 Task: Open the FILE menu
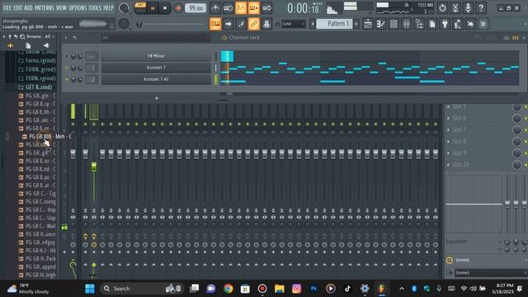[7, 7]
